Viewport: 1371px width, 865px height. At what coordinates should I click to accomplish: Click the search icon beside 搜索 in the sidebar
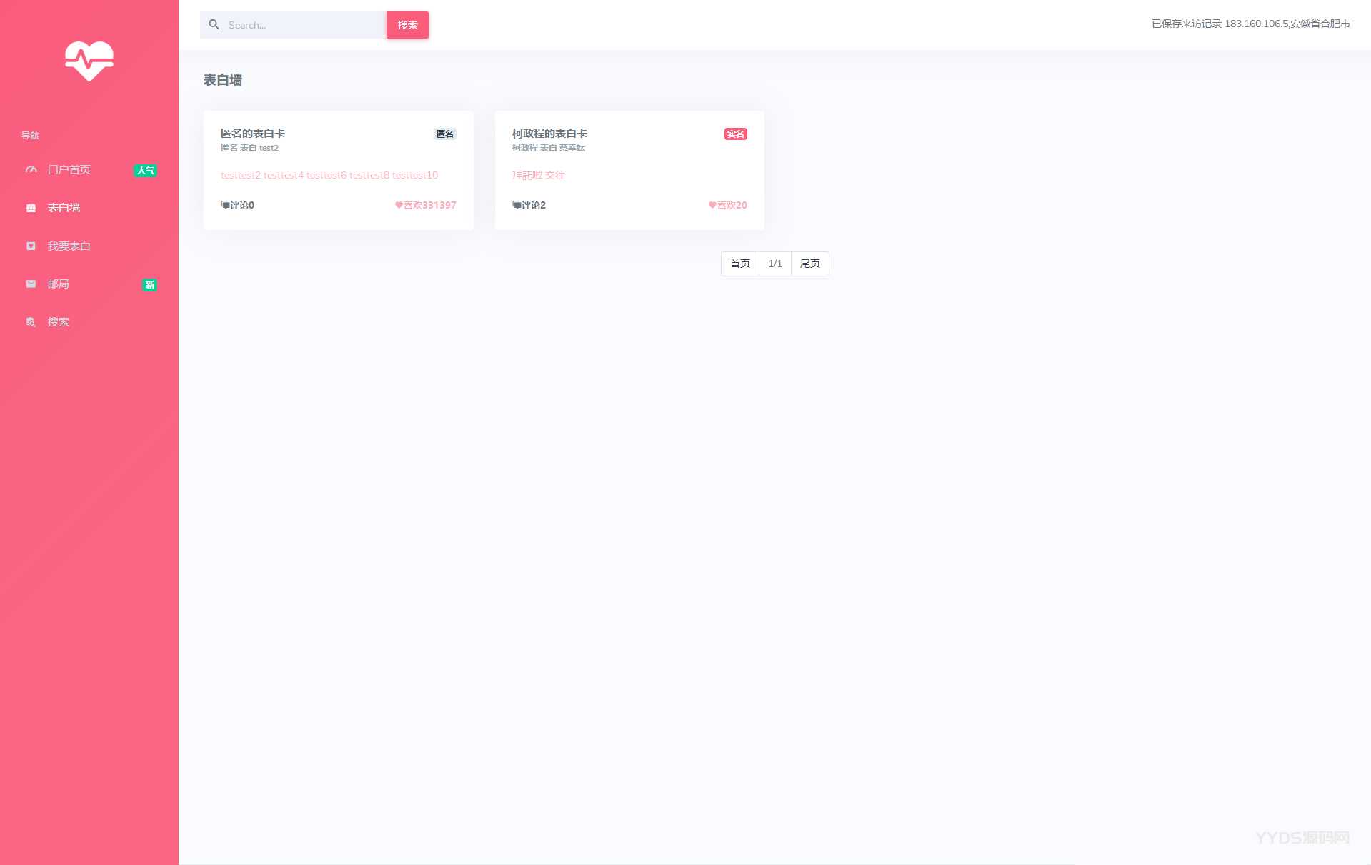(x=31, y=322)
